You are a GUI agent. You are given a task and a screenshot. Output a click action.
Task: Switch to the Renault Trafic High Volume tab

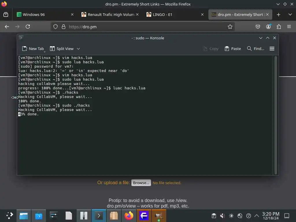110,14
